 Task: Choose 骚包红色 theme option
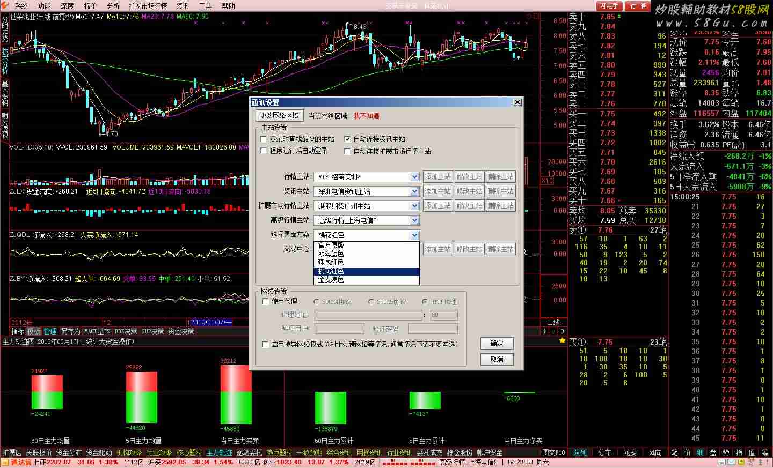[366, 262]
